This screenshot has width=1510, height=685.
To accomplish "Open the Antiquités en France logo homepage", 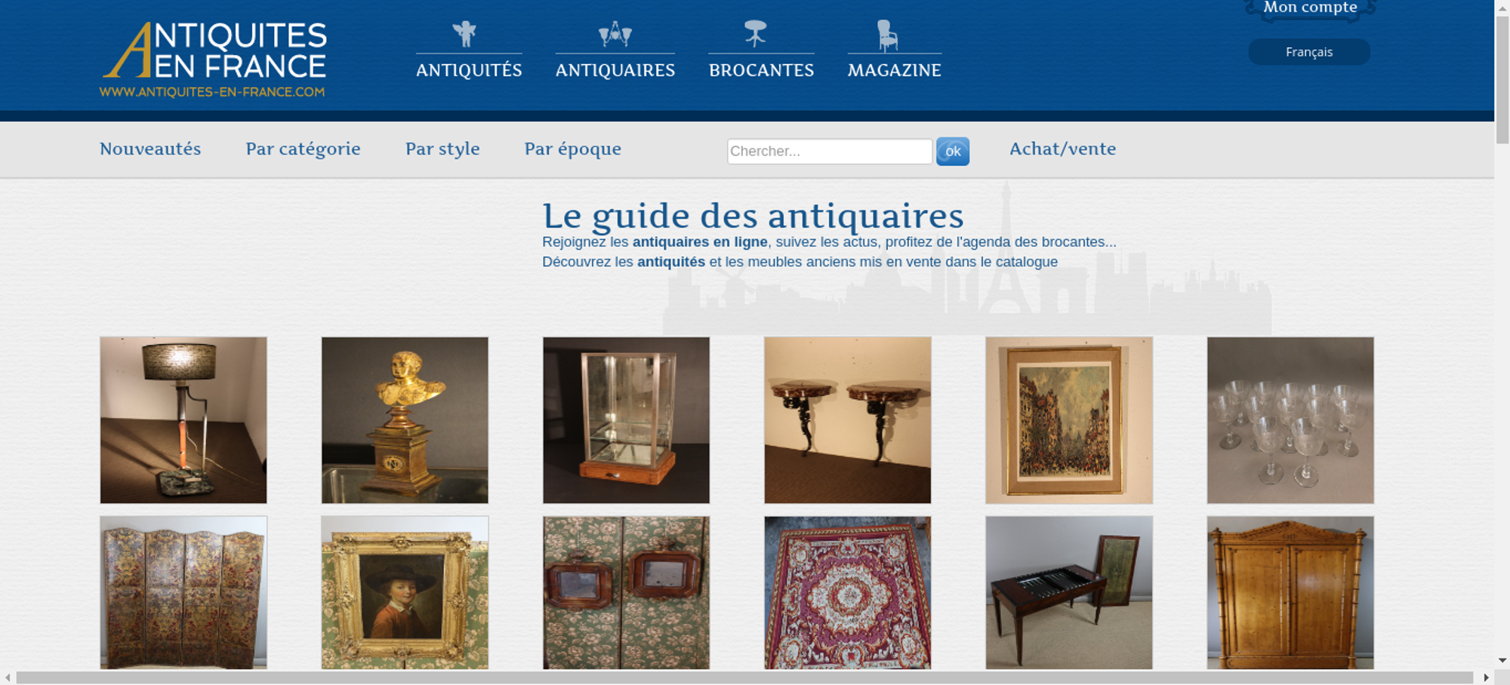I will [x=214, y=60].
